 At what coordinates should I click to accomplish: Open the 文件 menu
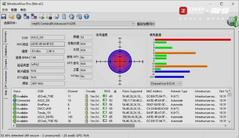[5, 10]
